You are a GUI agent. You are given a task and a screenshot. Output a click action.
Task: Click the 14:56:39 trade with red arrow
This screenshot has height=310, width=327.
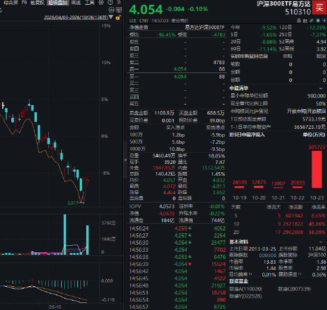click(177, 264)
